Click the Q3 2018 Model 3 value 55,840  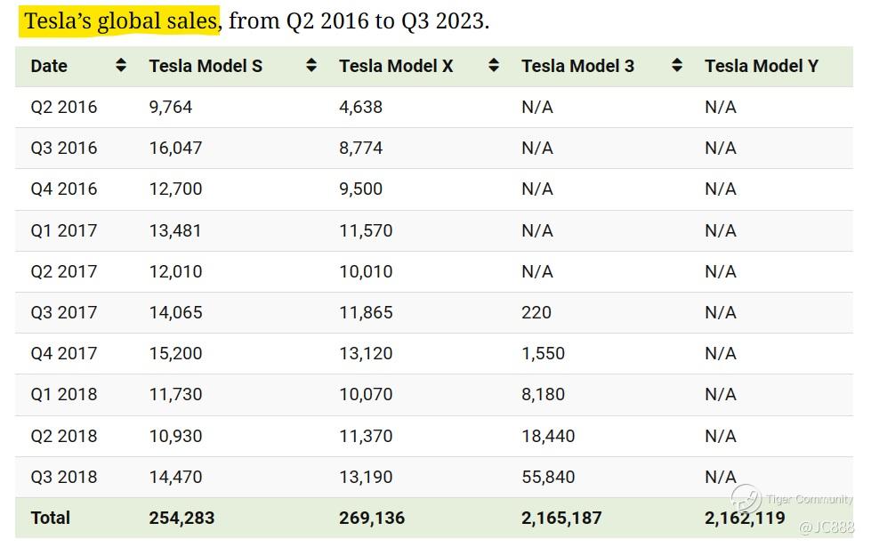click(548, 478)
